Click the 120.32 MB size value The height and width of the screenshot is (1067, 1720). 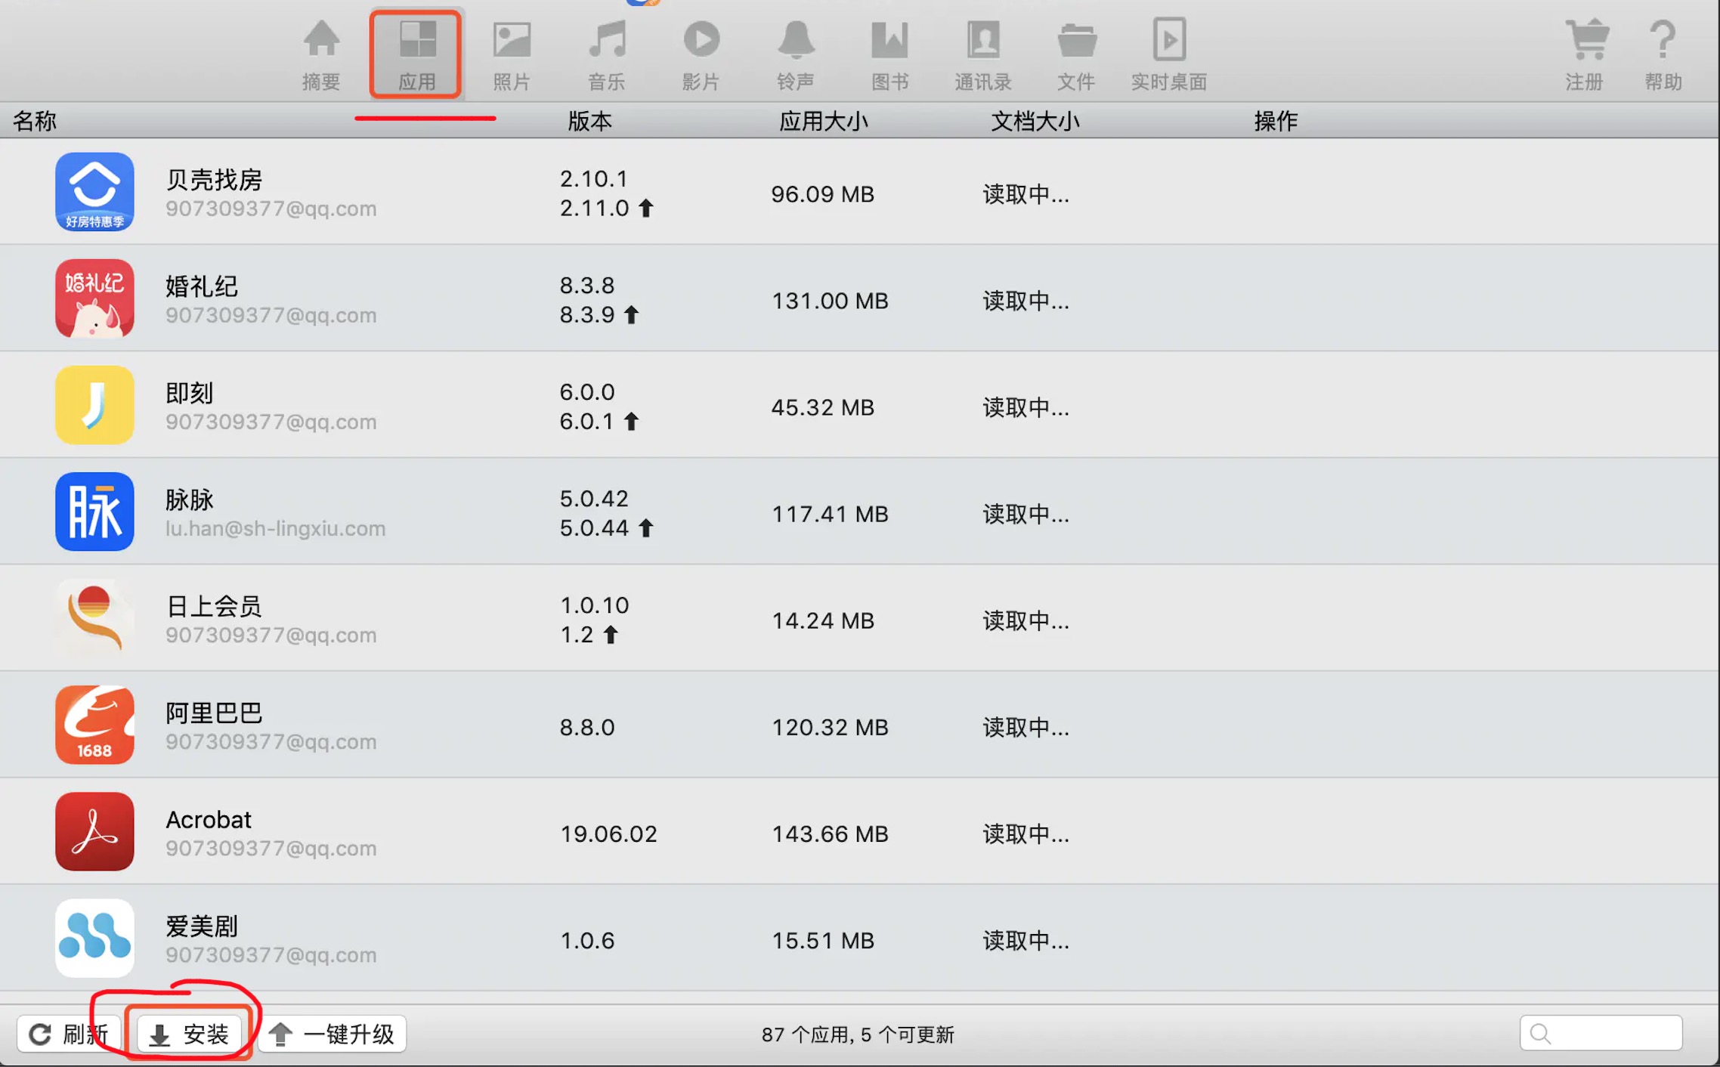click(x=830, y=727)
